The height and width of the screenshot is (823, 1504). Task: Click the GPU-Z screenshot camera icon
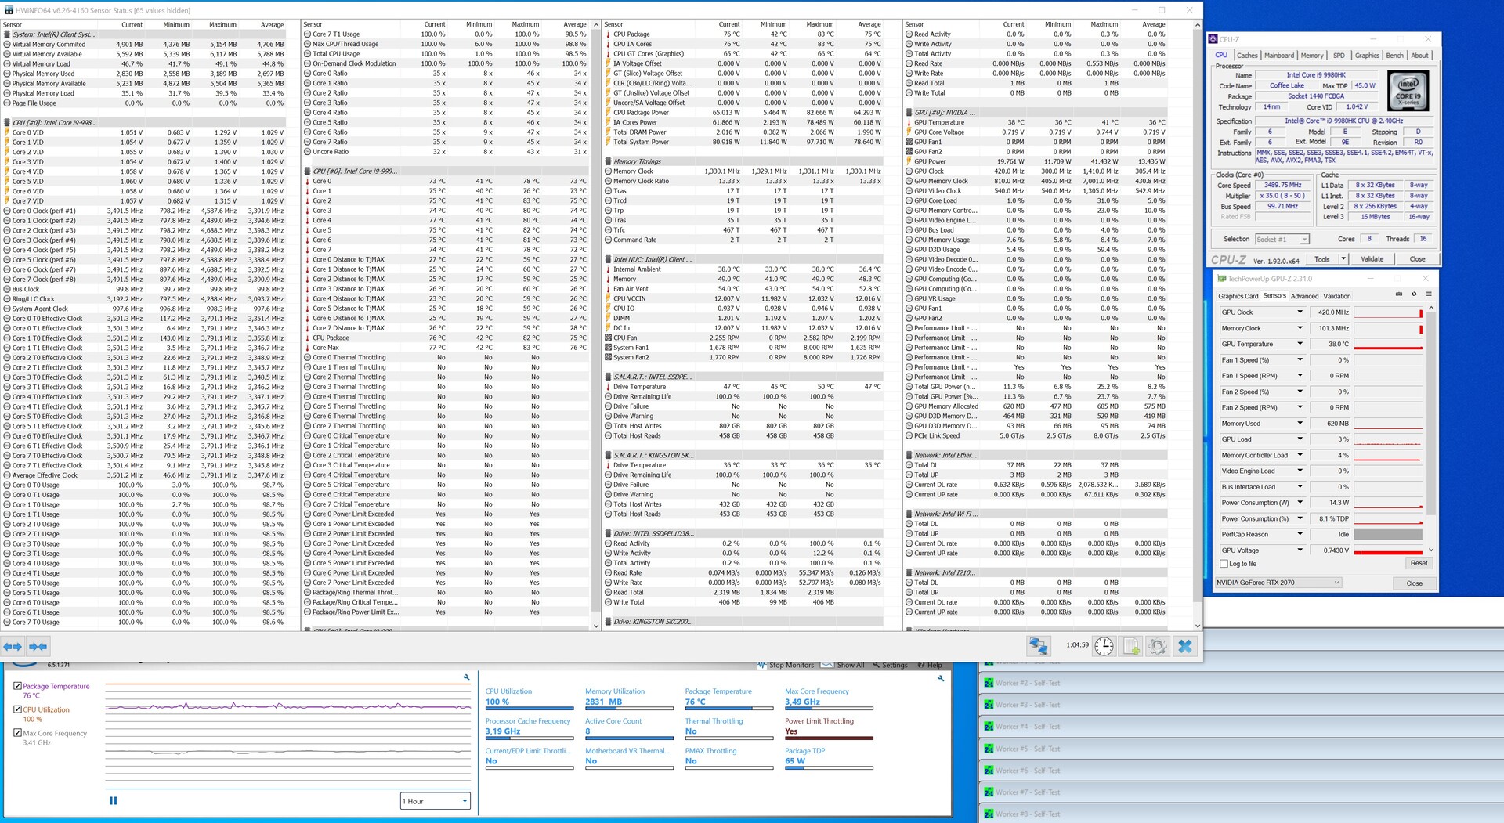pyautogui.click(x=1399, y=294)
